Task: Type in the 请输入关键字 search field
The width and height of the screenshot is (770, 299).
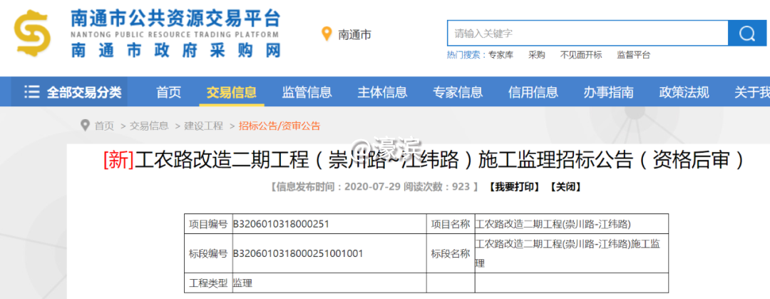Action: pyautogui.click(x=586, y=34)
